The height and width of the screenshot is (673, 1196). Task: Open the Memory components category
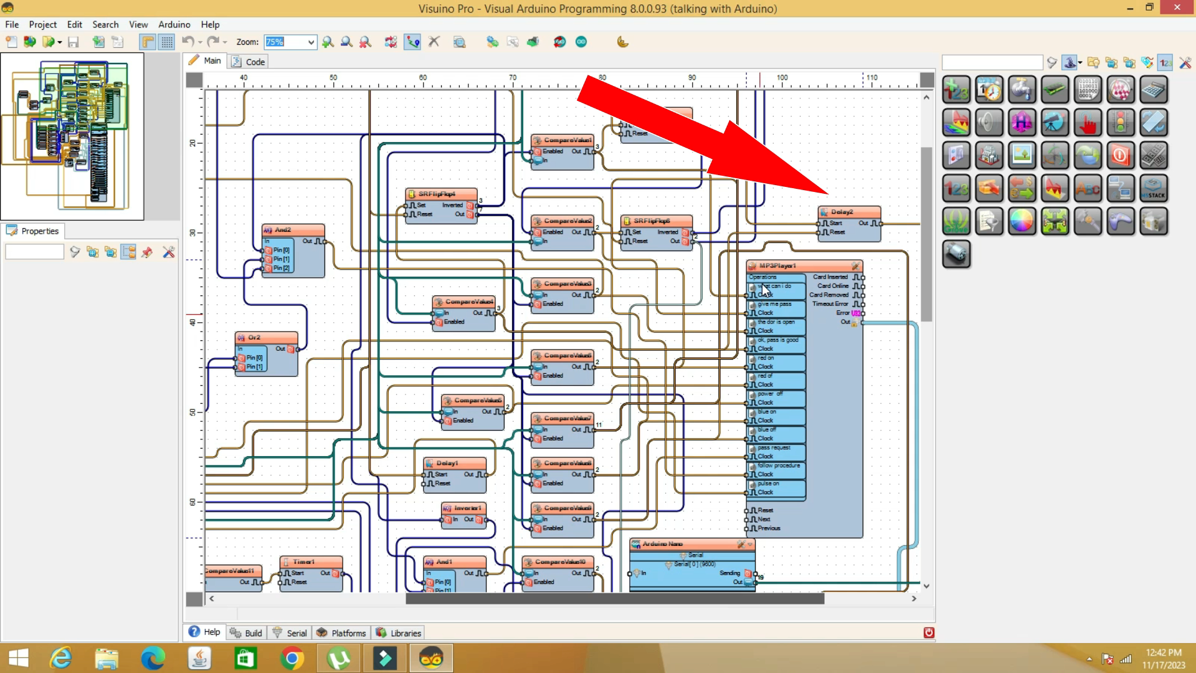pos(1055,90)
